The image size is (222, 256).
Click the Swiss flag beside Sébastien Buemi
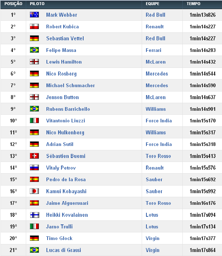[x=34, y=156]
